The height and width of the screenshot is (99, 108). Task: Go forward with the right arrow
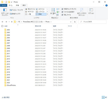[6, 22]
